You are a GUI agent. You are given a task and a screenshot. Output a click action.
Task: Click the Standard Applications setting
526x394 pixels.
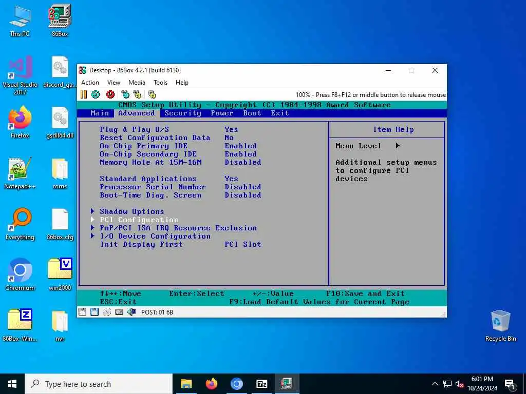[x=148, y=179]
